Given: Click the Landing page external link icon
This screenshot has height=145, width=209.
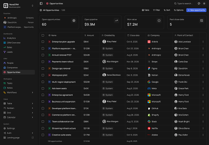Looking at the screenshot, I should click(32, 138).
